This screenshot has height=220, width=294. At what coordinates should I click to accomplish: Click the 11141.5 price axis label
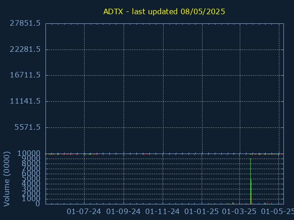[25, 101]
